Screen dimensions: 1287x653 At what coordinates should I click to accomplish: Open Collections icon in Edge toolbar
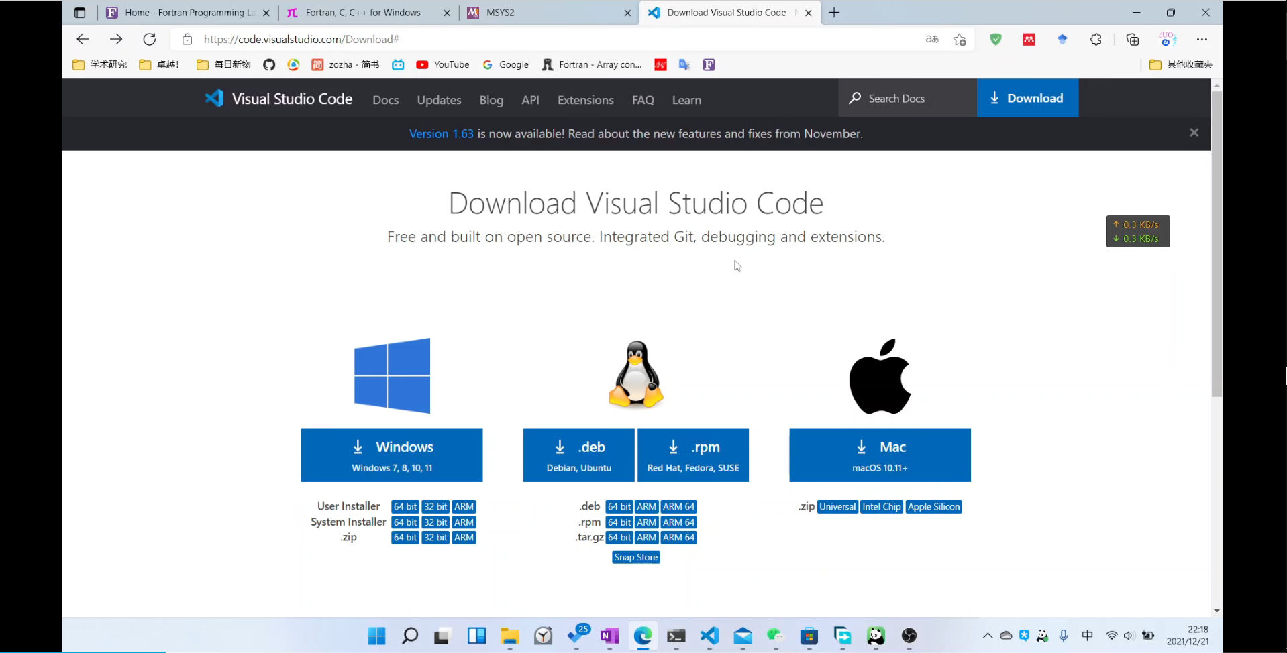point(1133,40)
